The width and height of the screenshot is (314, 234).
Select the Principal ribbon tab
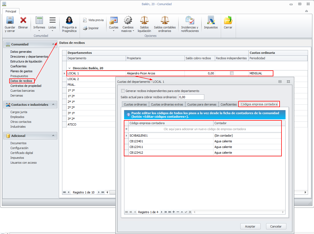[x=11, y=11]
